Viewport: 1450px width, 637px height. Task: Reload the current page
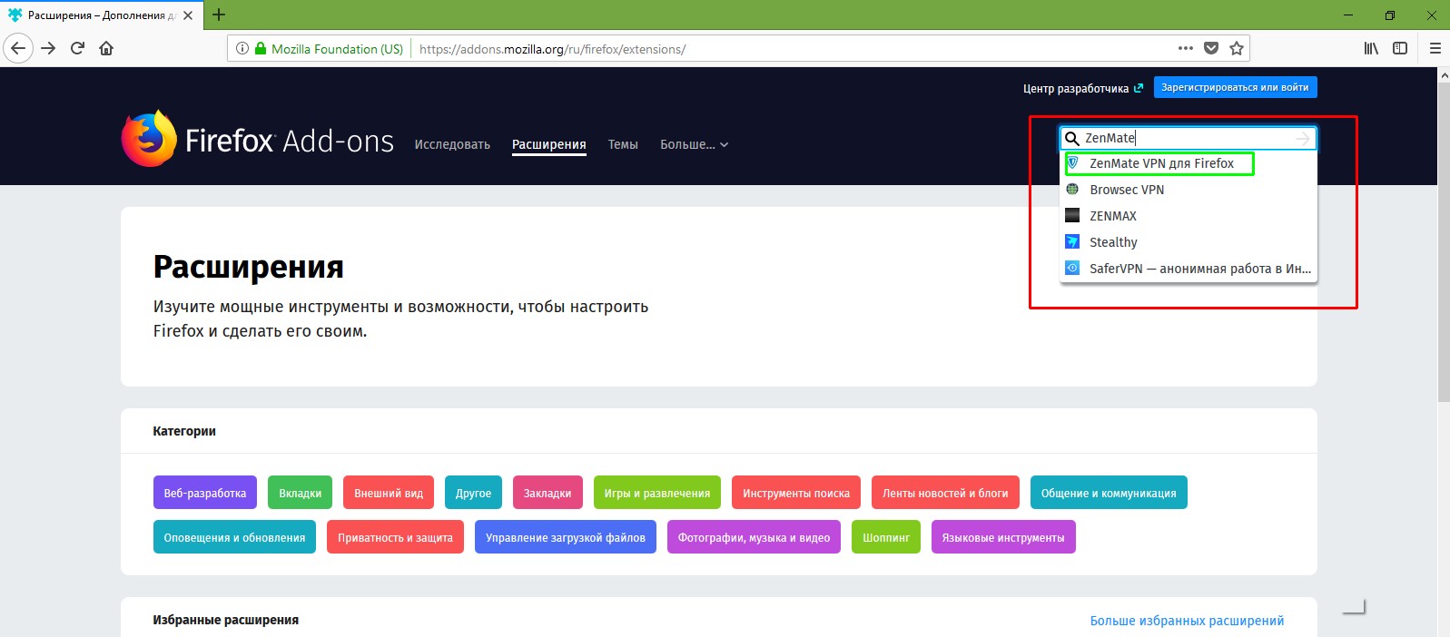pyautogui.click(x=77, y=48)
